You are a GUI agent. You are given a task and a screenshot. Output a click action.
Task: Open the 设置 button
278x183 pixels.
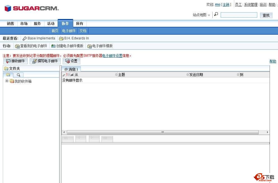[x=71, y=61]
